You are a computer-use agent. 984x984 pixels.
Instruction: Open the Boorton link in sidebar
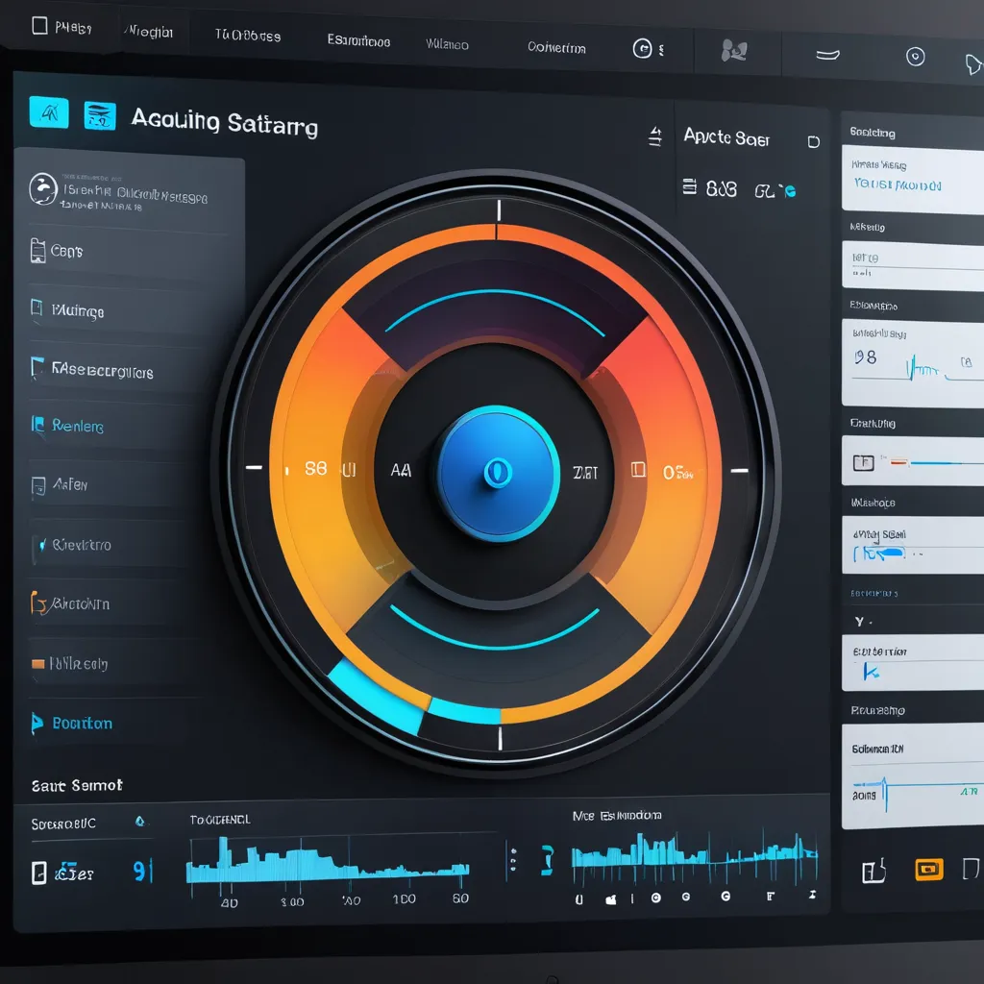pyautogui.click(x=83, y=724)
